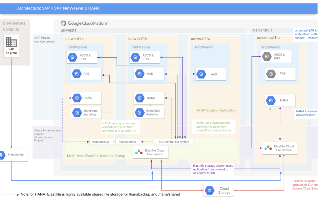Click the NetWeaver label in us-west1-c
Image resolution: width=318 pixels, height=199 pixels.
click(204, 47)
